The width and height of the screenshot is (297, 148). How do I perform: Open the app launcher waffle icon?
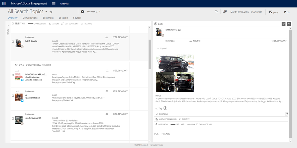(4, 4)
